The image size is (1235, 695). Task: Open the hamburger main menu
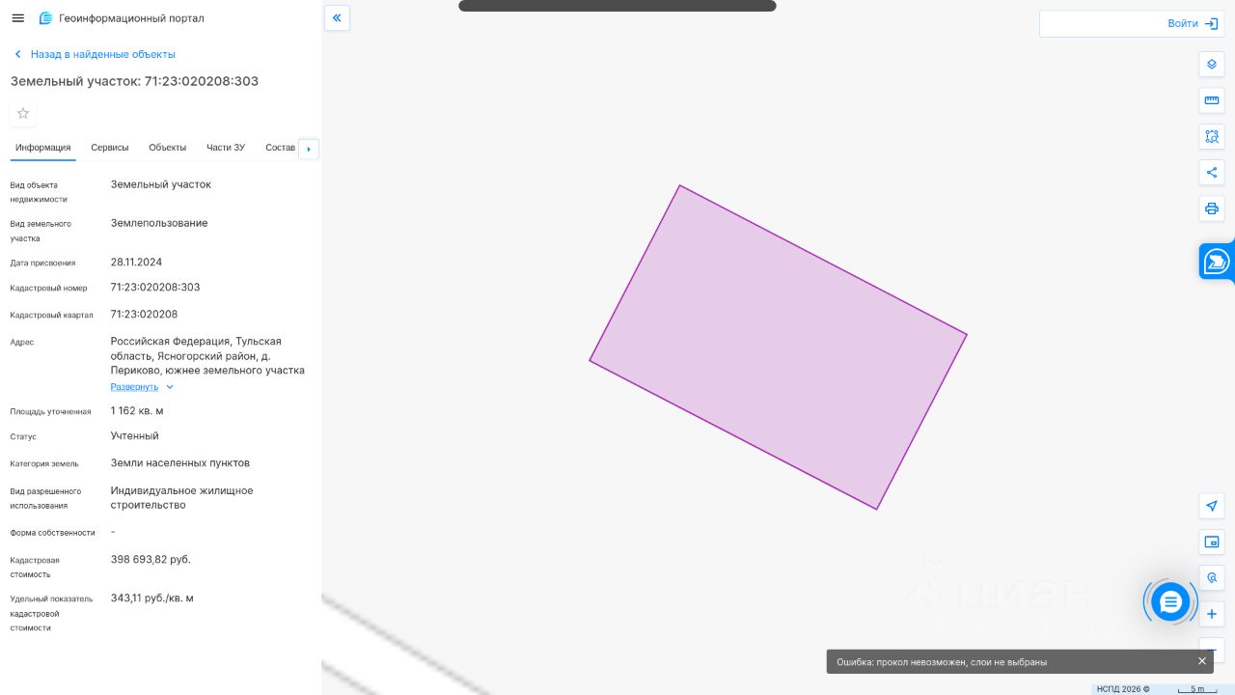[17, 18]
